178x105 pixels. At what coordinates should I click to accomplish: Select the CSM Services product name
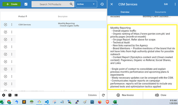[x=25, y=25]
